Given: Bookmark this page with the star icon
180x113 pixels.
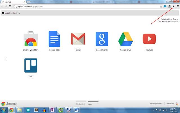Looking at the screenshot, I should click(161, 6).
